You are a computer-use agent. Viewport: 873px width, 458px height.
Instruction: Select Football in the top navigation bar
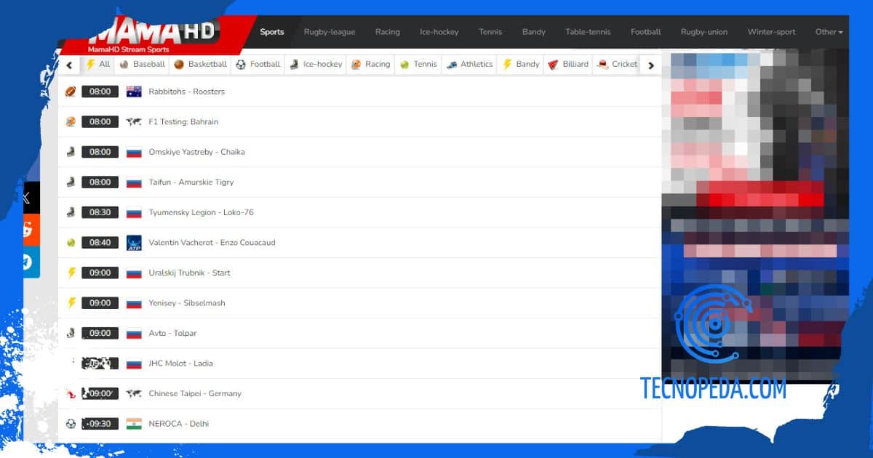pos(646,32)
